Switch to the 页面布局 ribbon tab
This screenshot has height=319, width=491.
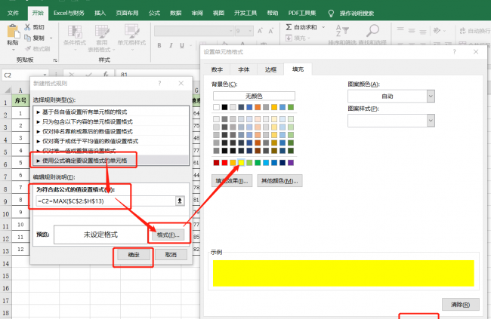(x=127, y=13)
